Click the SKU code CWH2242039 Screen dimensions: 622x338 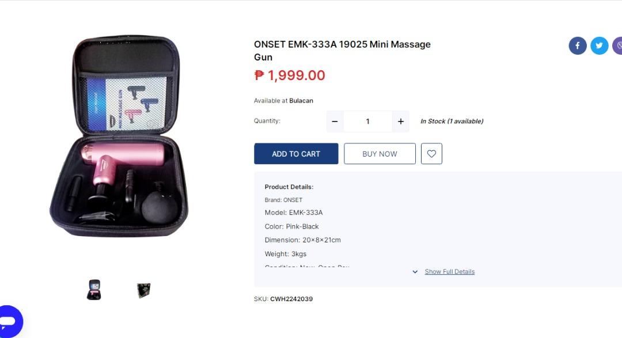click(x=291, y=299)
